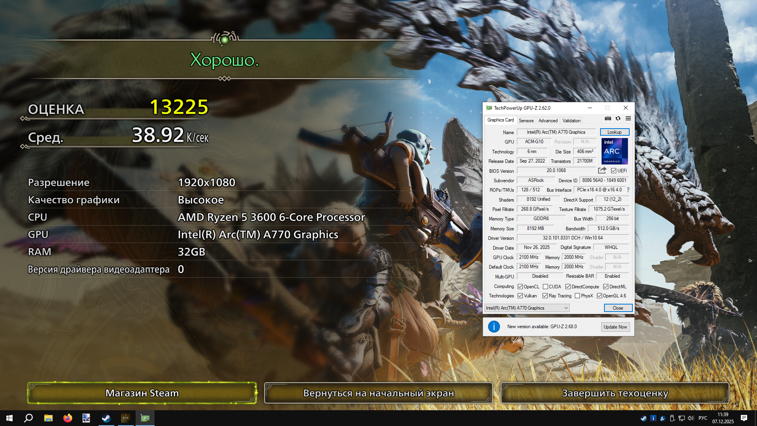Open the Windows Start menu
Viewport: 757px width, 426px height.
tap(9, 418)
